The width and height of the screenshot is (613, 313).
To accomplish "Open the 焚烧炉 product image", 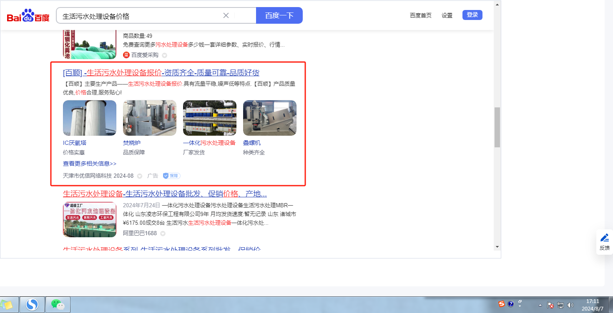I will [150, 118].
